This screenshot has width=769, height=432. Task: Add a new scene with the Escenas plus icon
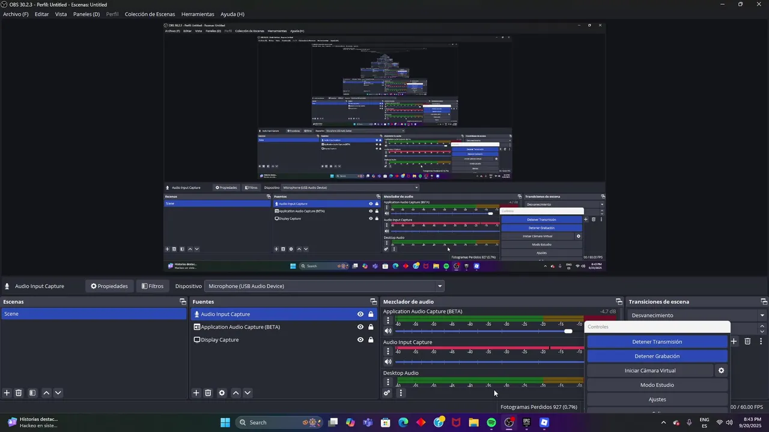pyautogui.click(x=7, y=393)
